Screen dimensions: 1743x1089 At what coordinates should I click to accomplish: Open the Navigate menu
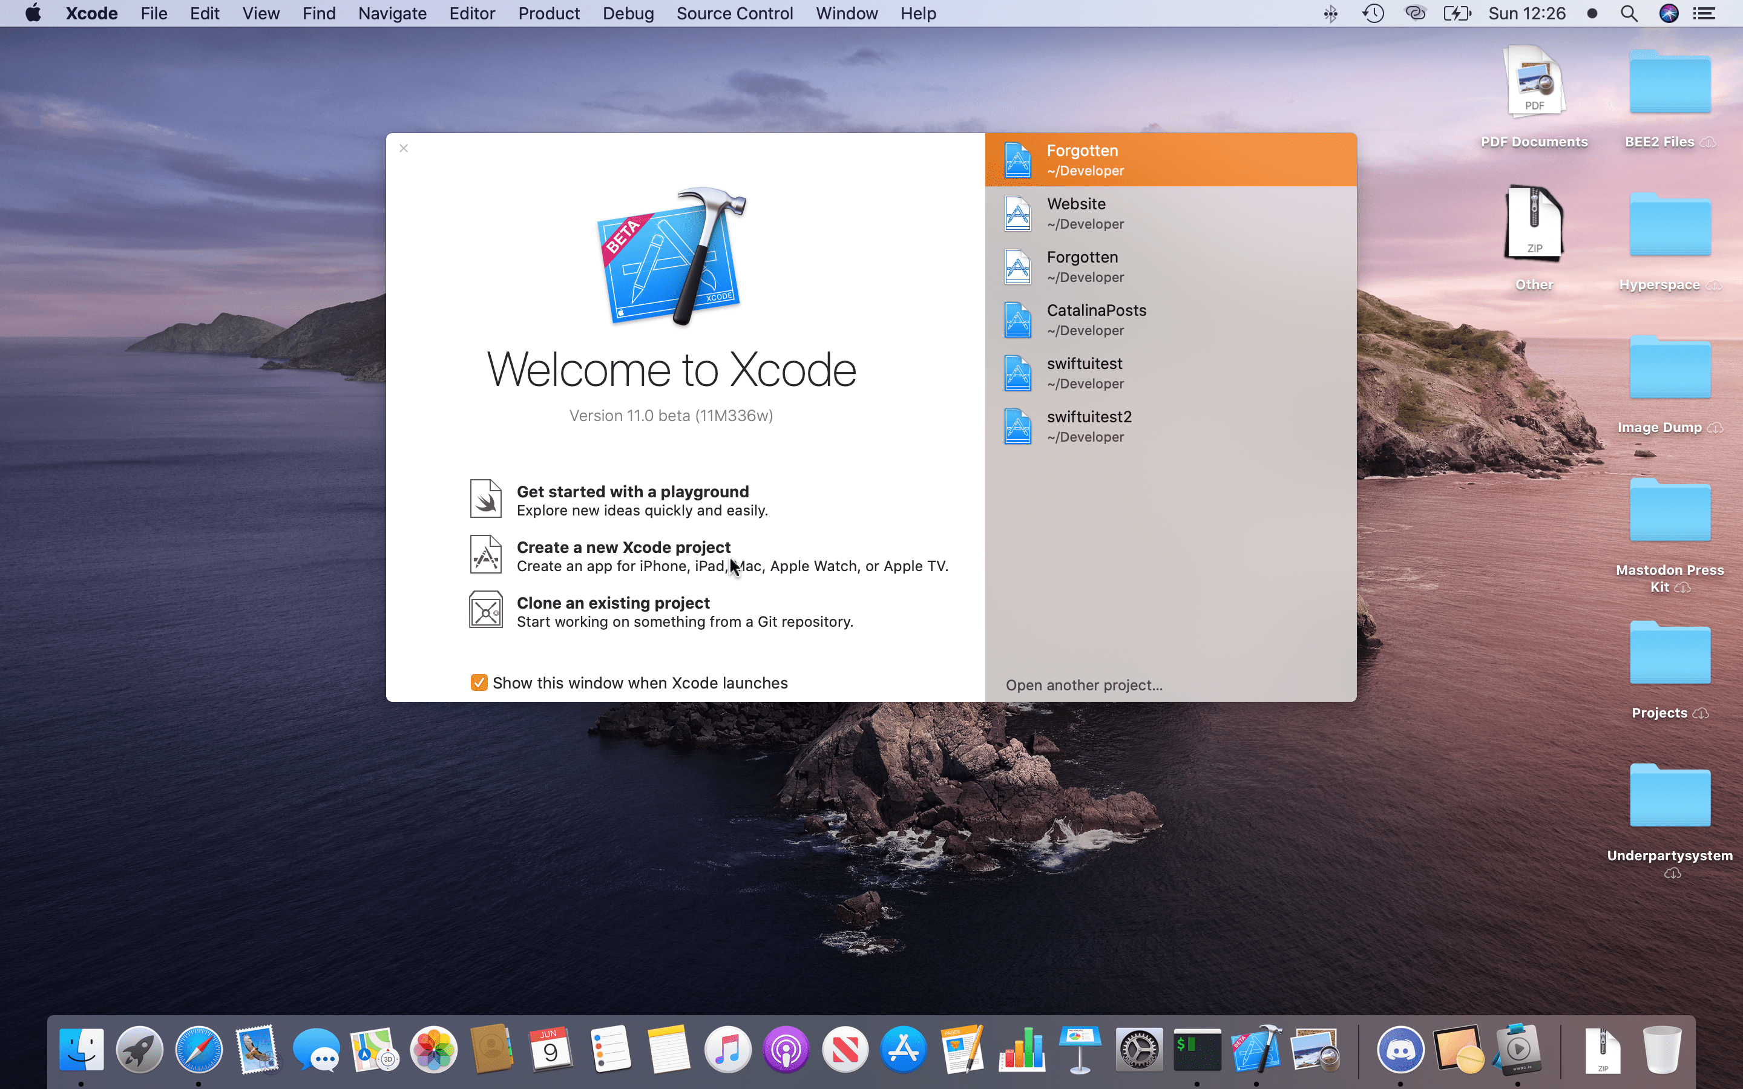tap(393, 14)
